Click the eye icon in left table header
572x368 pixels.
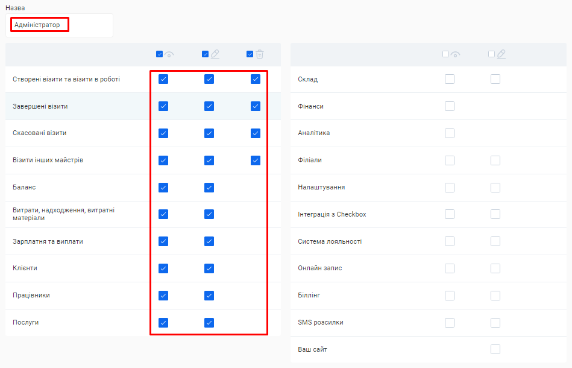[169, 54]
